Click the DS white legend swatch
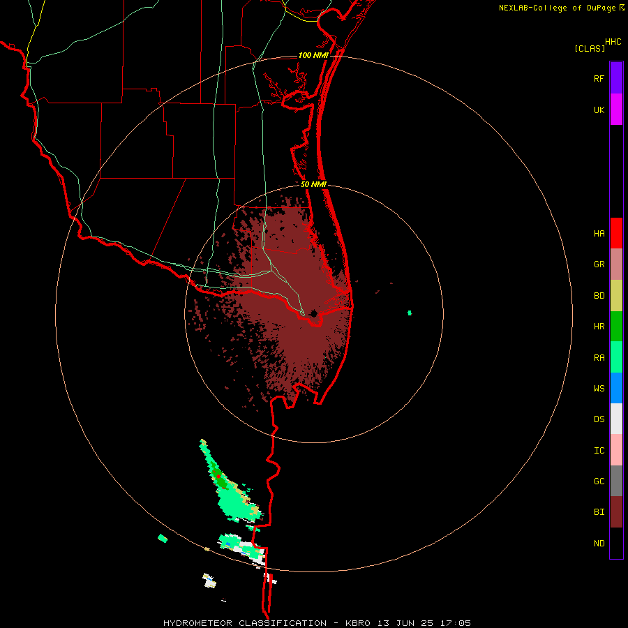The image size is (628, 628). pos(616,419)
